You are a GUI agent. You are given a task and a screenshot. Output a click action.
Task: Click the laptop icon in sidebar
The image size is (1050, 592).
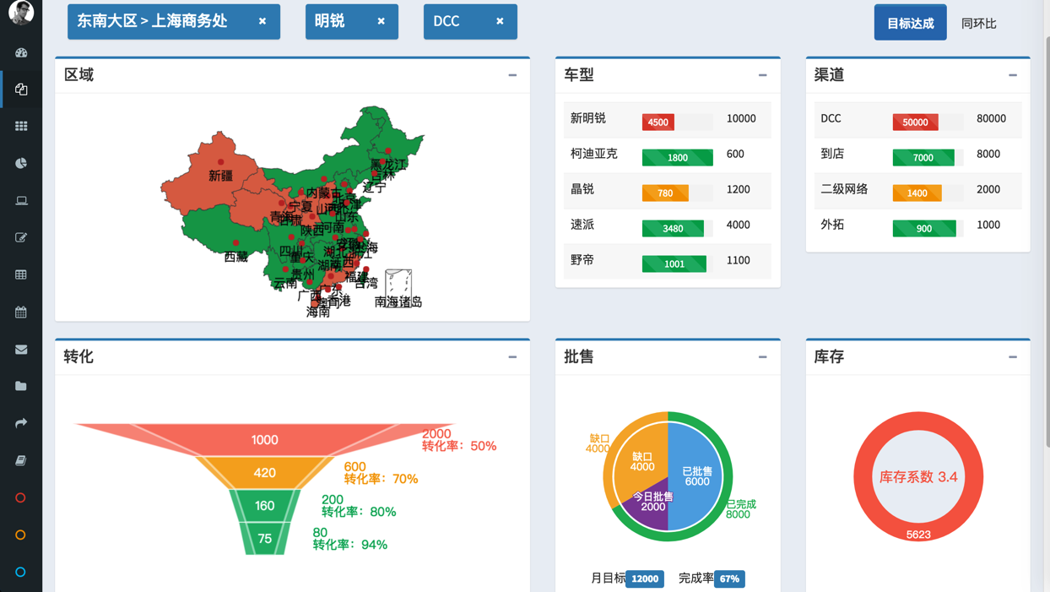21,200
